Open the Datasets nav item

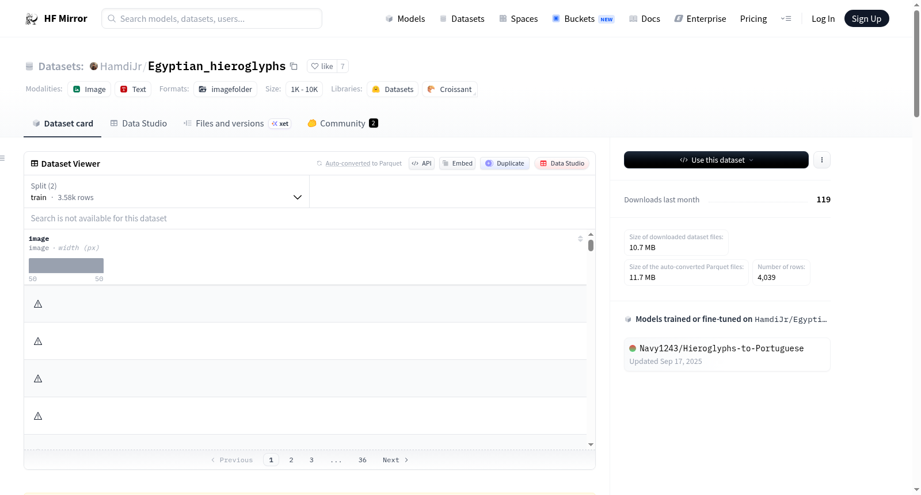pyautogui.click(x=462, y=19)
